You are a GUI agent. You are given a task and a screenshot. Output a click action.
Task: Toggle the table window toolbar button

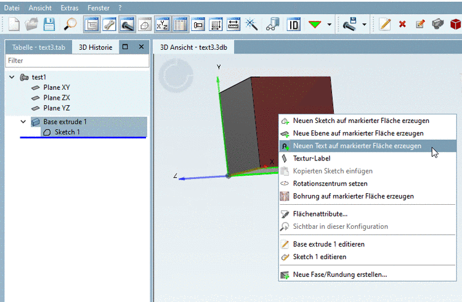(x=180, y=25)
